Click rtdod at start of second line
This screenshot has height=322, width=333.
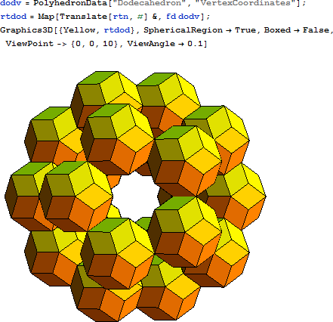tap(14, 17)
